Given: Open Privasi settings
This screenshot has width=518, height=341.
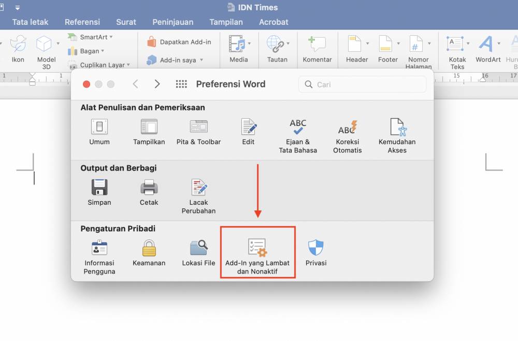Looking at the screenshot, I should [x=316, y=253].
